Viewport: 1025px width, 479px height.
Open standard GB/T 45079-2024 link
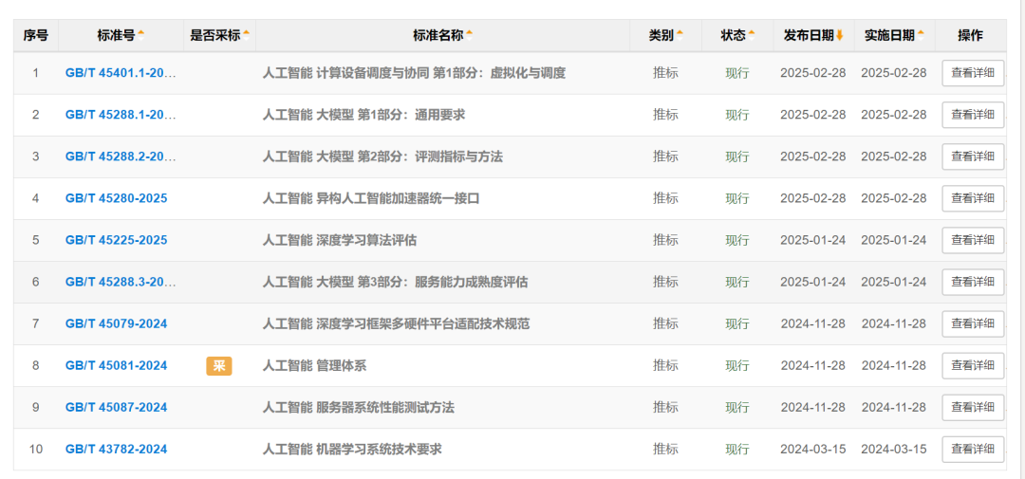coord(117,324)
